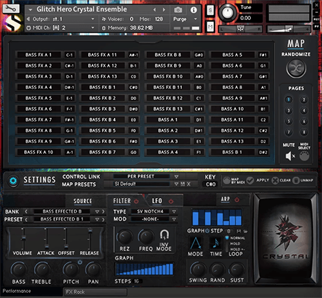
Task: Switch to the Source tab
Action: point(82,201)
